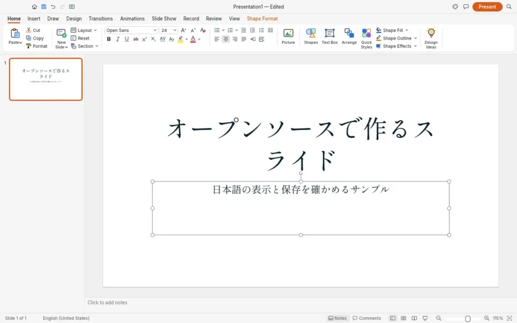Click the Reset button
Viewport: 517px width, 323px height.
click(x=80, y=38)
